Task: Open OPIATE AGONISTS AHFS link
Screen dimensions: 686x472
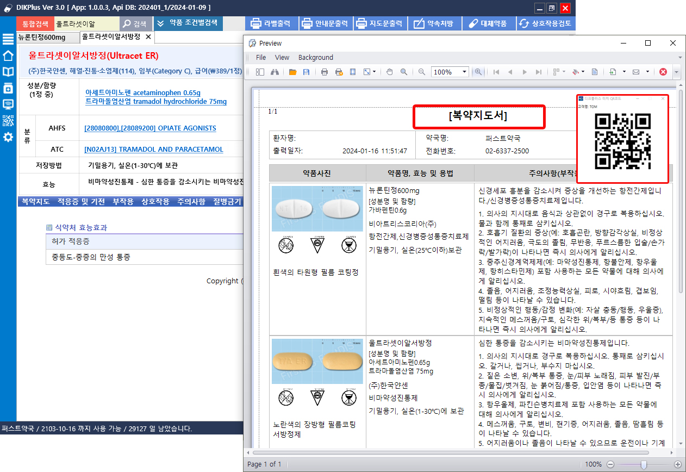Action: pos(150,128)
